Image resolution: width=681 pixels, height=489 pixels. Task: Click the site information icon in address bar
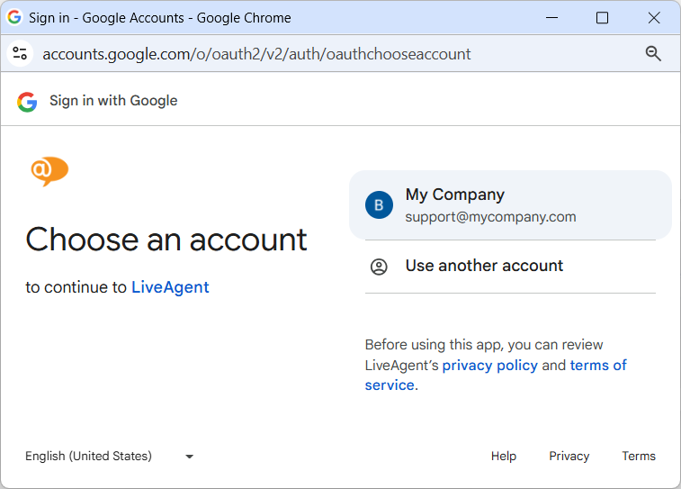20,53
